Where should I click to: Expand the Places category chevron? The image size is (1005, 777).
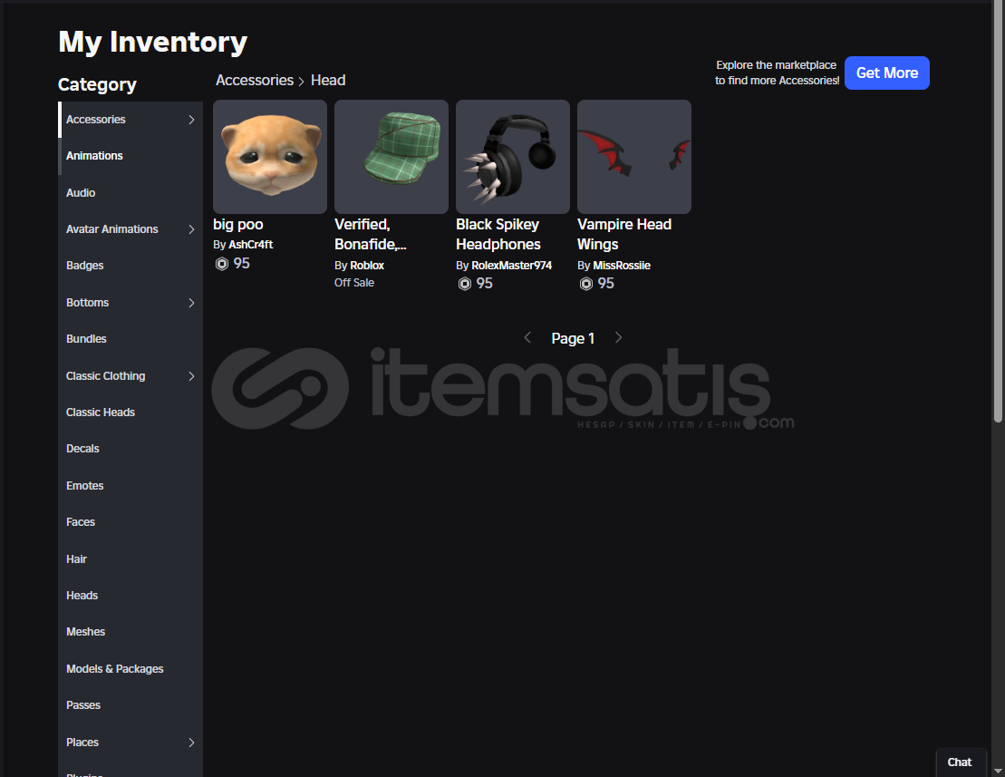pyautogui.click(x=191, y=743)
